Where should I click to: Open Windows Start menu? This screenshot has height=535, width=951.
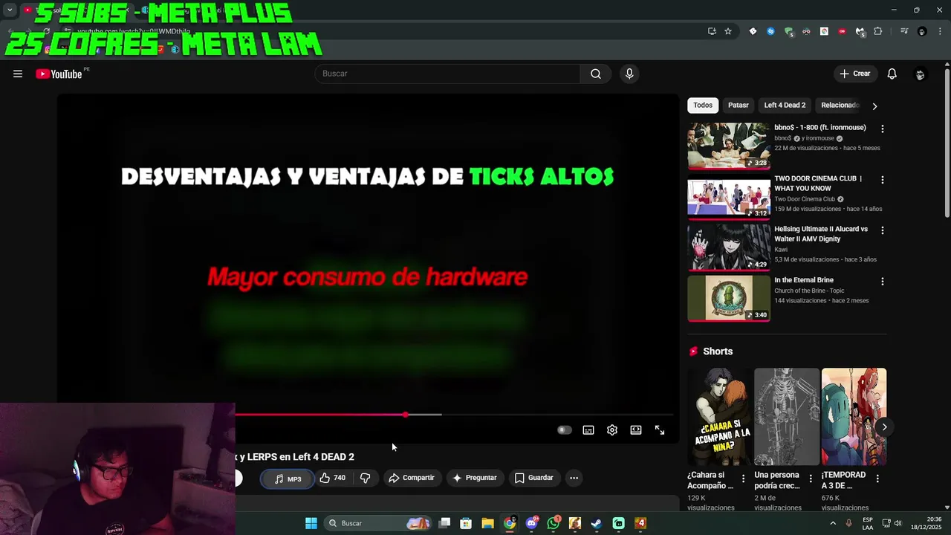(x=311, y=523)
